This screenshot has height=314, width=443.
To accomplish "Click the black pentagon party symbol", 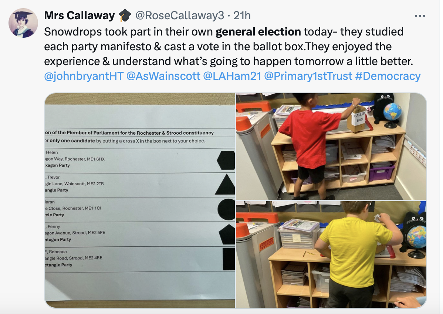I will pyautogui.click(x=227, y=234).
